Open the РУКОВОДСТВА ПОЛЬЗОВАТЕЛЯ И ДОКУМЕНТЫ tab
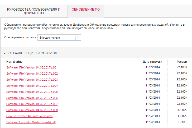 (33, 11)
